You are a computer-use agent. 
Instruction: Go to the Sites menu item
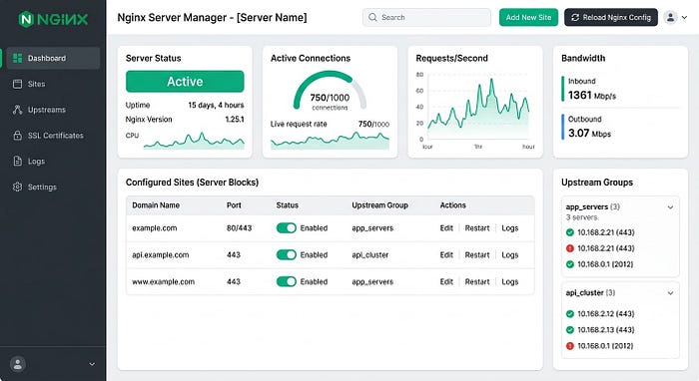(53, 84)
